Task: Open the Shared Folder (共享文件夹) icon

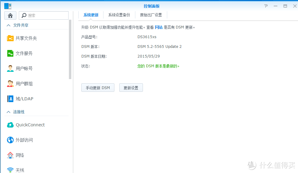Action: 10,38
